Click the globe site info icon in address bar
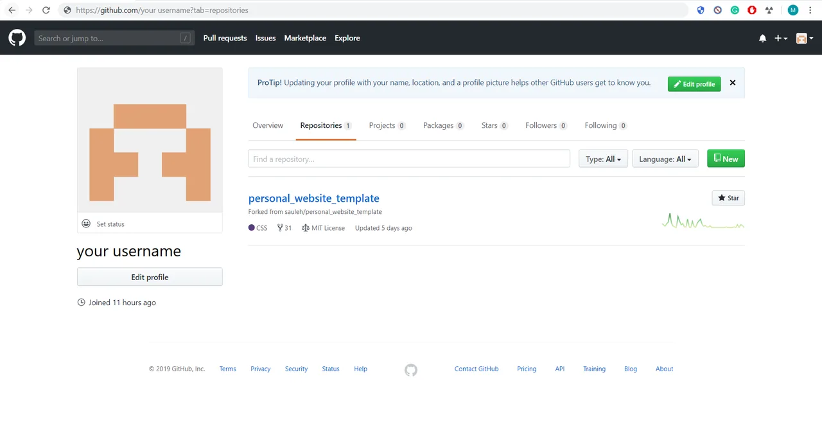 67,10
